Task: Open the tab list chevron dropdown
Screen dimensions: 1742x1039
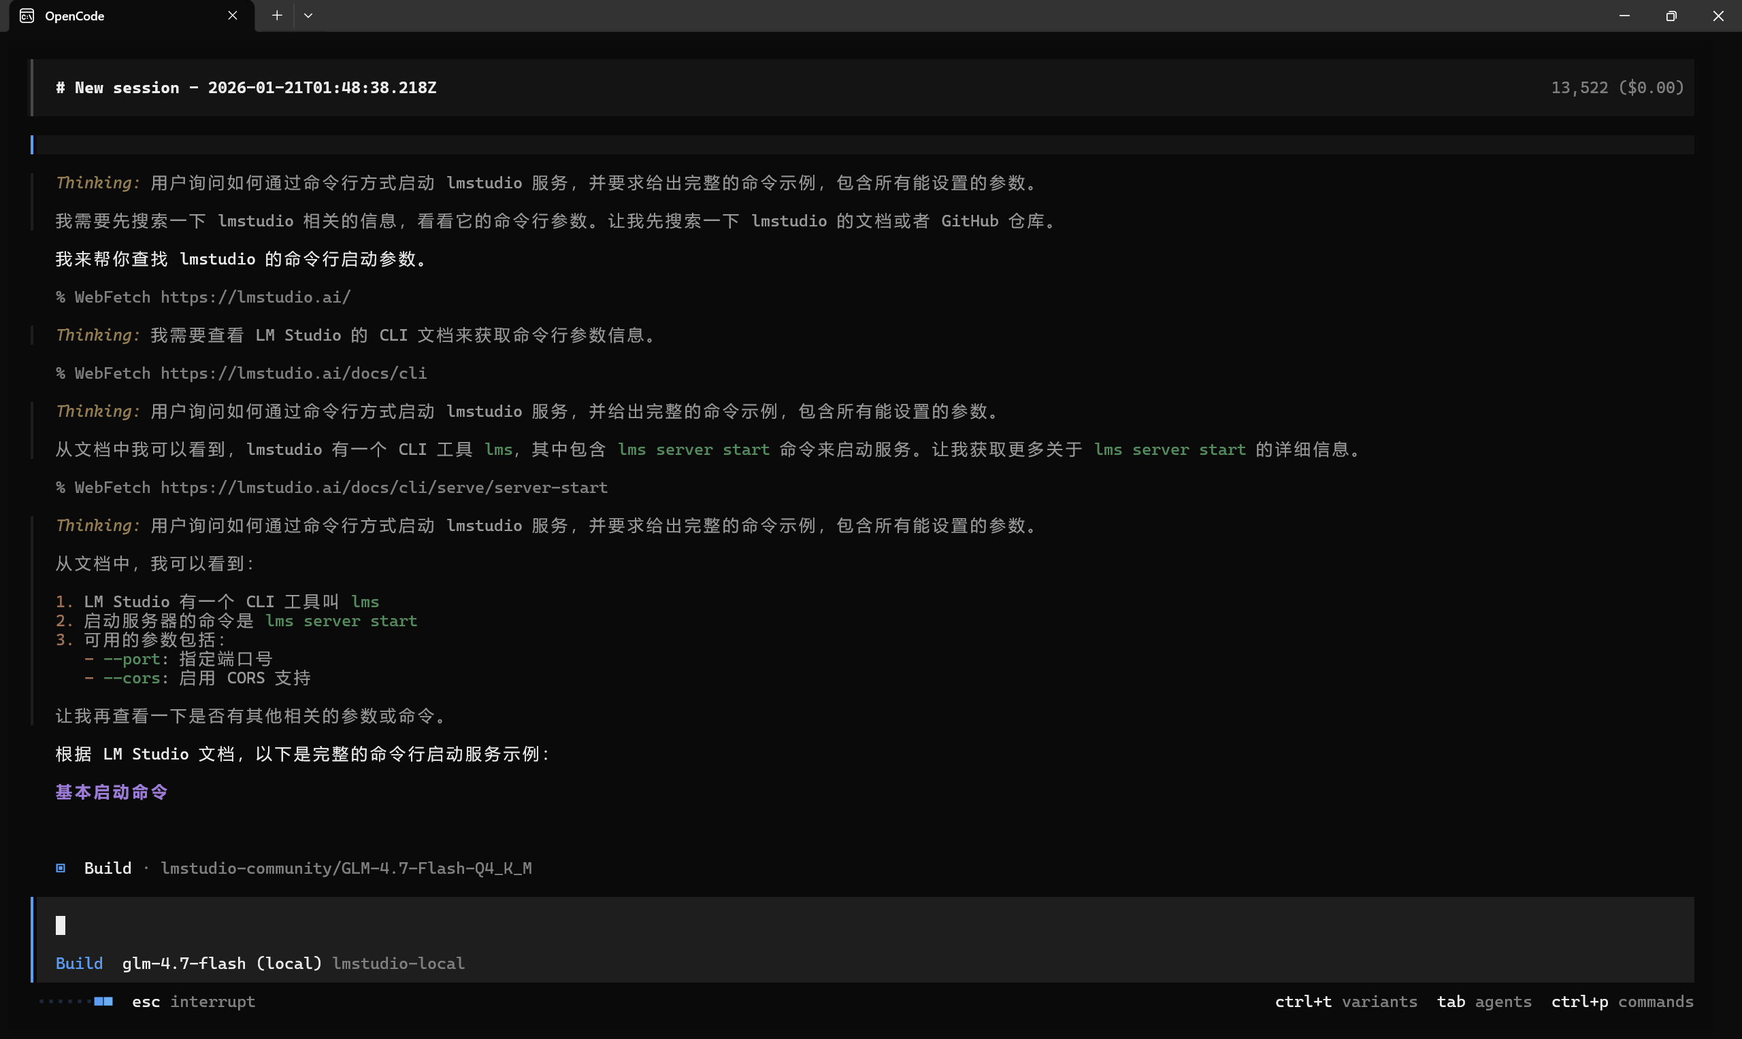Action: point(309,16)
